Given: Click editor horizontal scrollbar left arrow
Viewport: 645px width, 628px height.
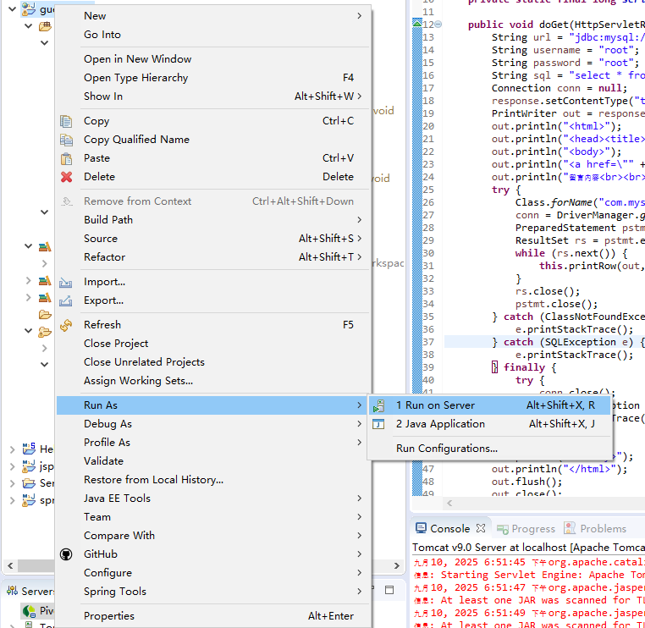Looking at the screenshot, I should (449, 503).
